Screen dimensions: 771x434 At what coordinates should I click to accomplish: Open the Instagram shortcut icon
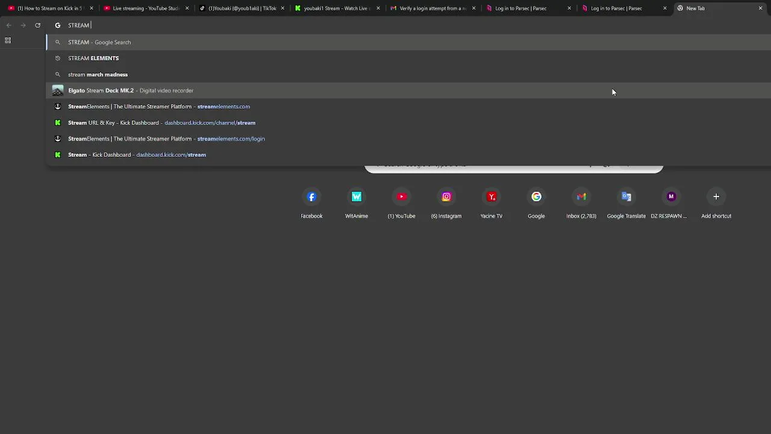tap(446, 197)
